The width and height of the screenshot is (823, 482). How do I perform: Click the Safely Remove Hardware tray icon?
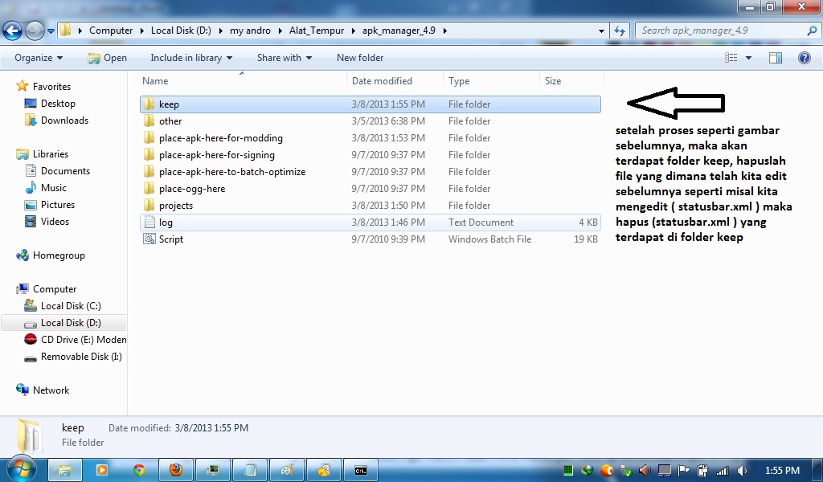click(624, 470)
